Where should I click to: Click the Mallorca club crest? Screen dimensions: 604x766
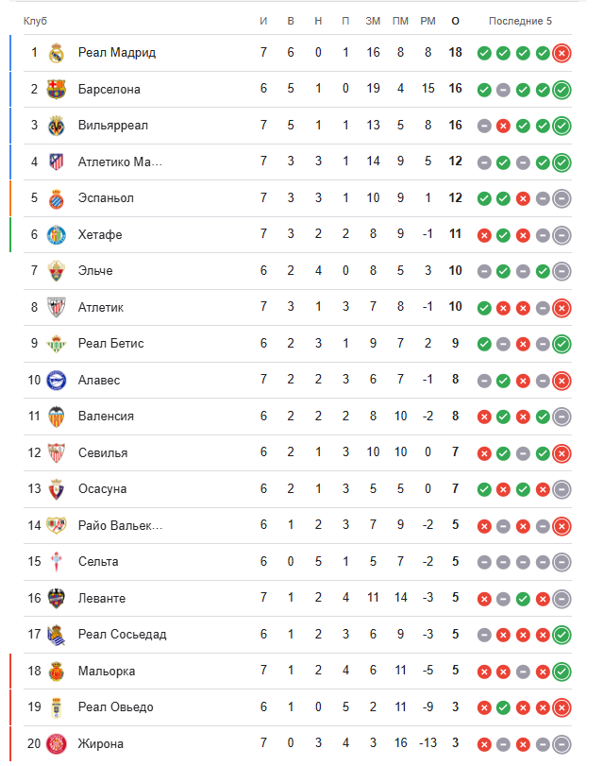coord(57,671)
